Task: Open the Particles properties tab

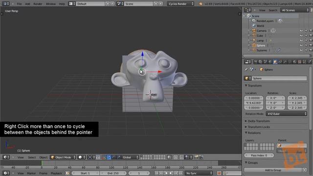Action: click(304, 62)
